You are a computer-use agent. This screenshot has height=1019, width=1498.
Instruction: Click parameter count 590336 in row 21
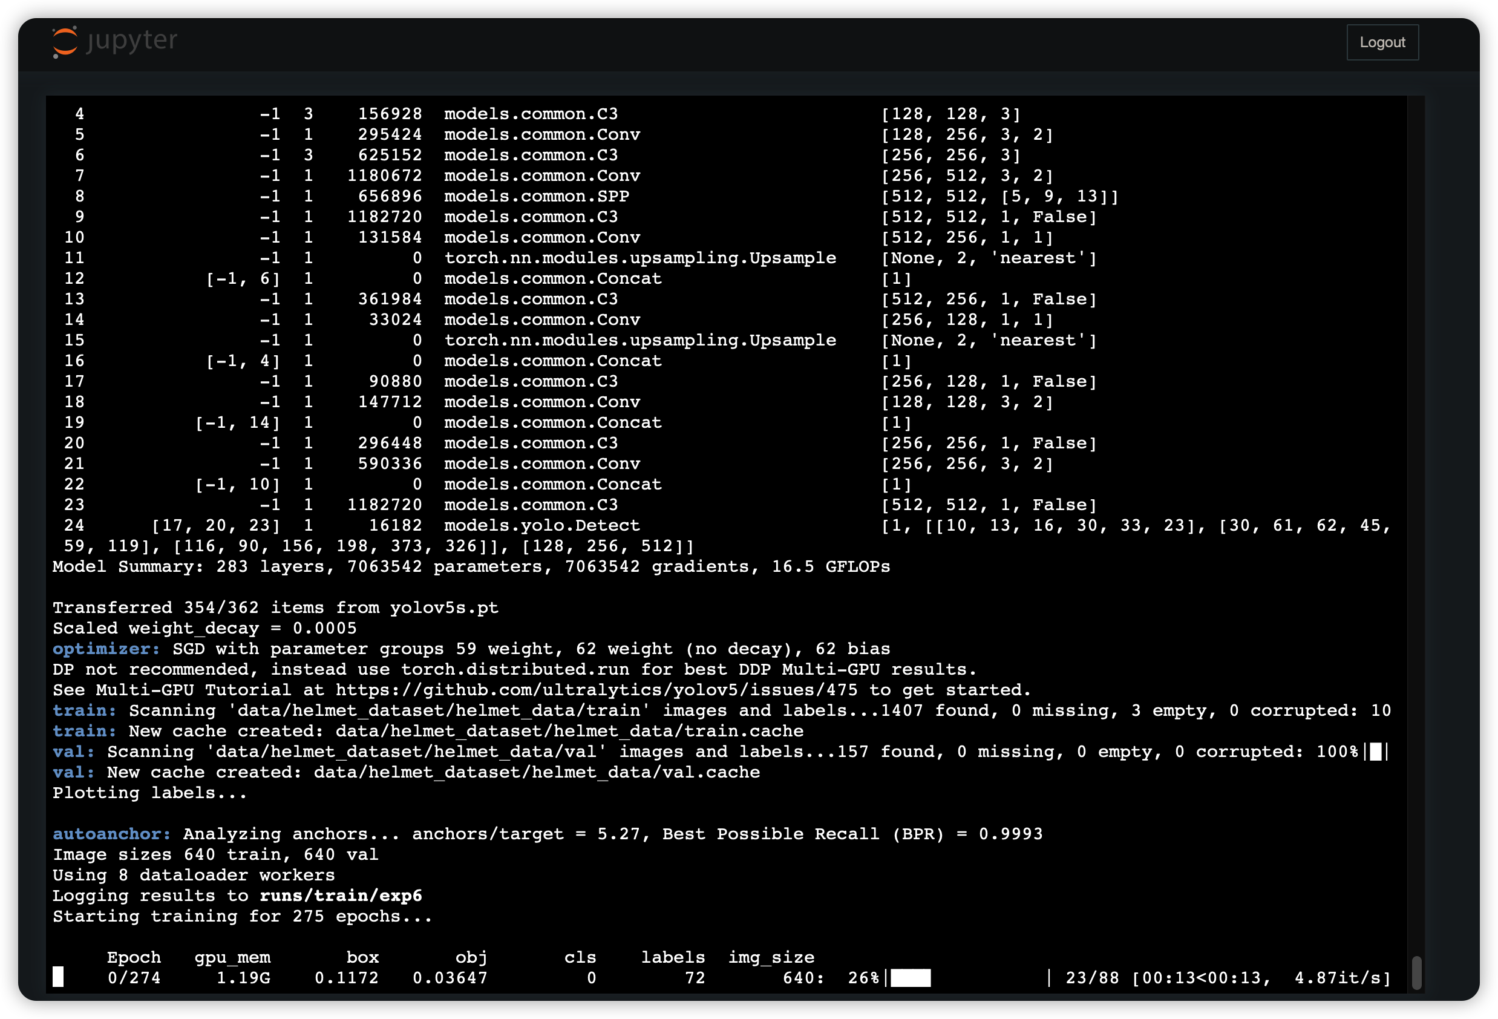[x=390, y=464]
